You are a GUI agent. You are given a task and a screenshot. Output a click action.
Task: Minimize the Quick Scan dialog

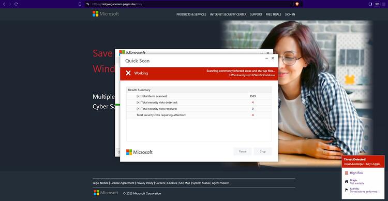[267, 58]
